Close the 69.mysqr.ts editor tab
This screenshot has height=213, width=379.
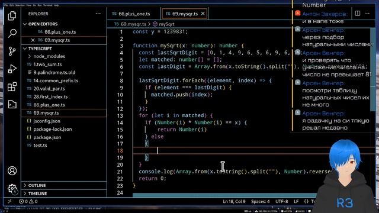click(x=203, y=14)
